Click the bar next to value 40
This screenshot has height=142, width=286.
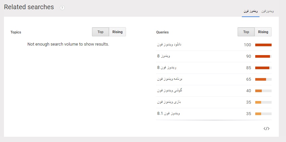259,91
